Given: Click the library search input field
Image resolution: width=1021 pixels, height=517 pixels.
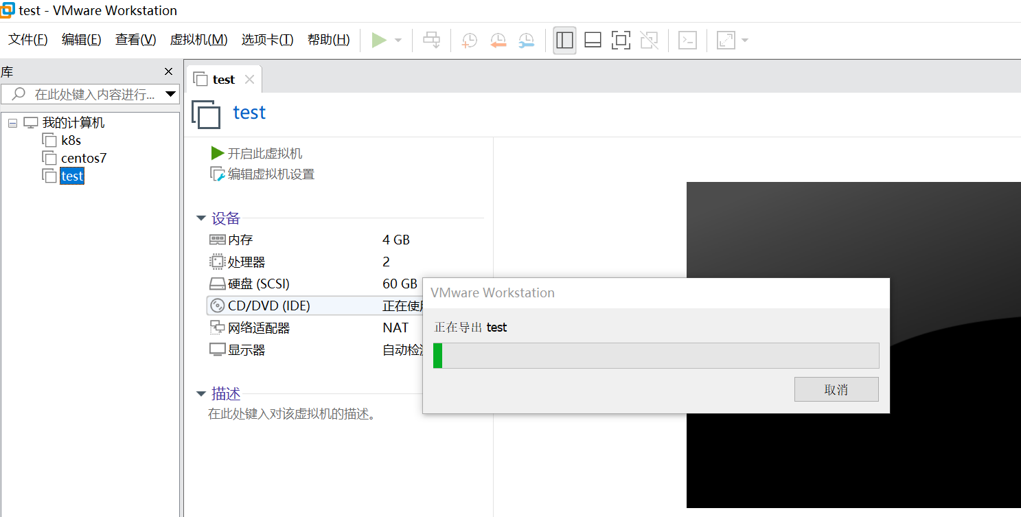Looking at the screenshot, I should pos(94,94).
